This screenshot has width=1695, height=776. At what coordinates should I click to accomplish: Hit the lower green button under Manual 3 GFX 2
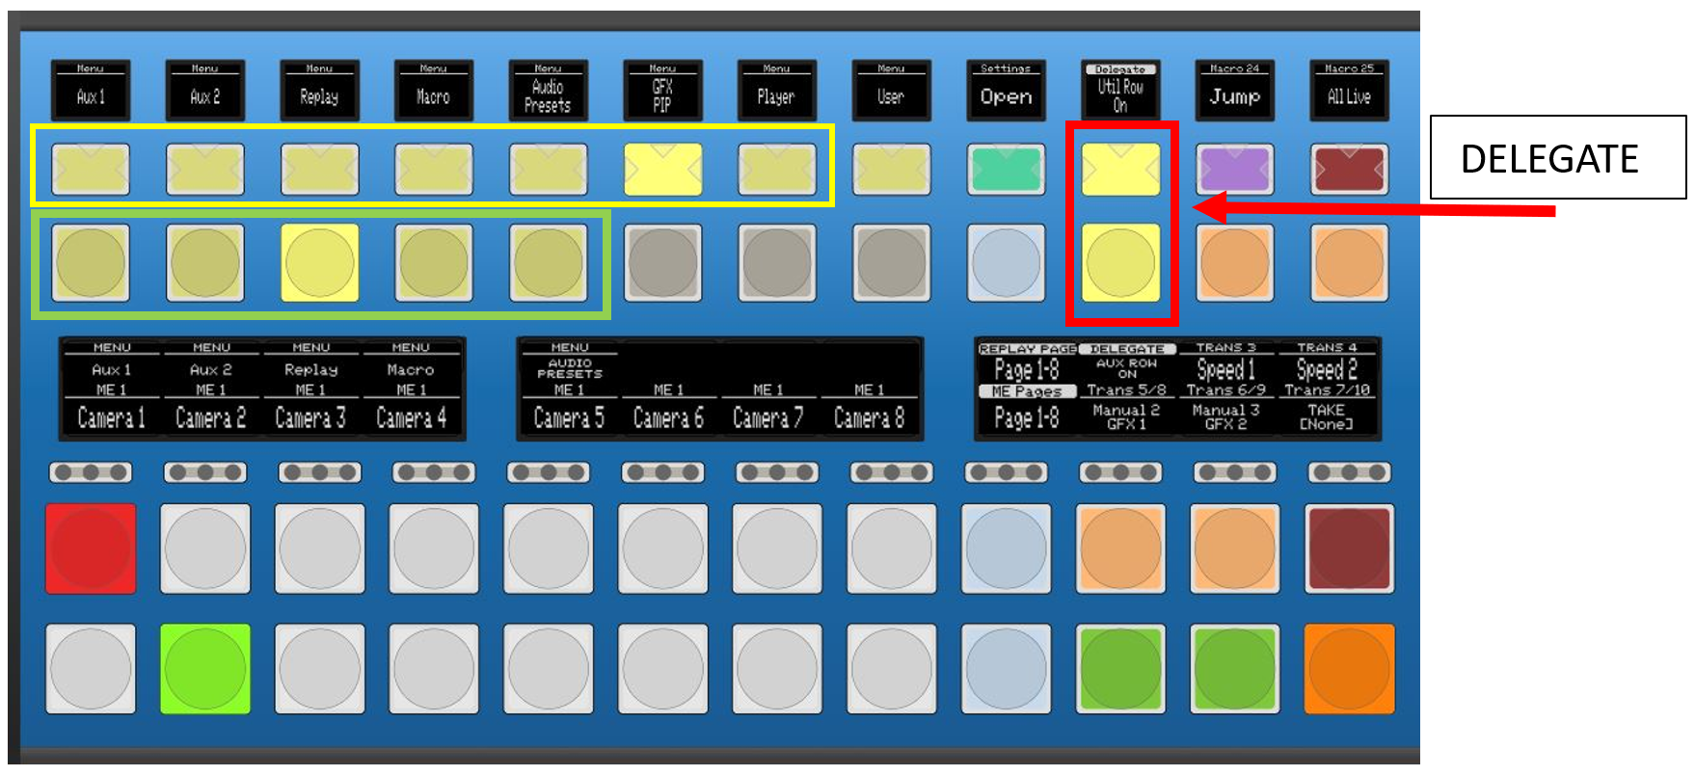click(x=1235, y=669)
